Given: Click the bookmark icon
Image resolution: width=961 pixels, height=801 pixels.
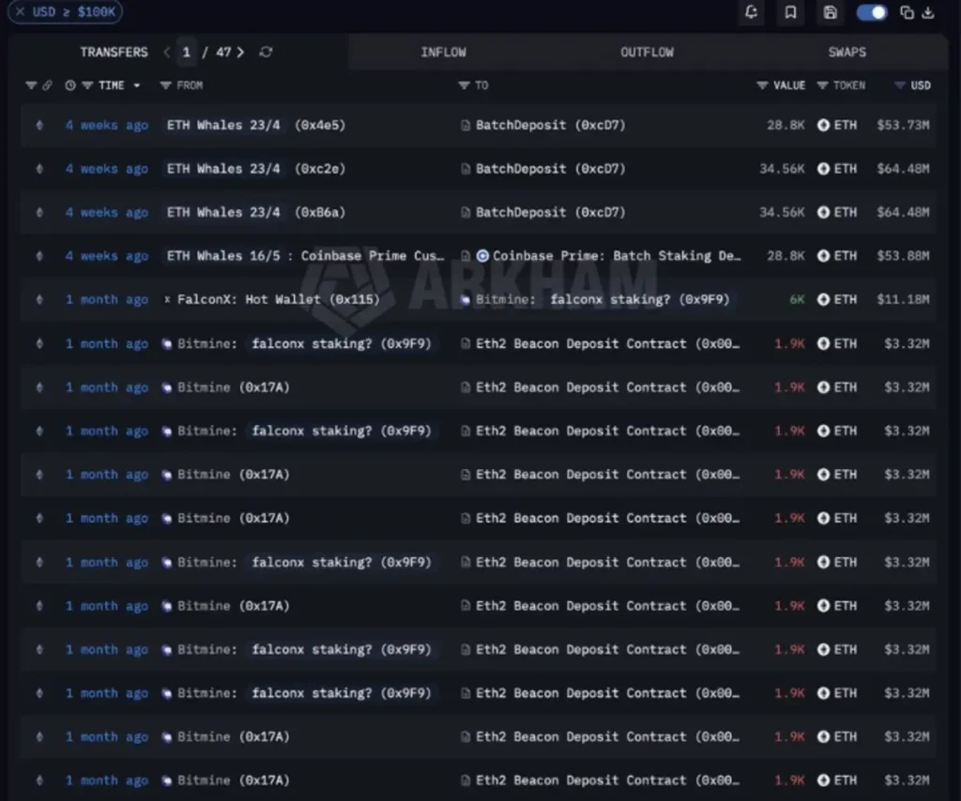Looking at the screenshot, I should [790, 12].
